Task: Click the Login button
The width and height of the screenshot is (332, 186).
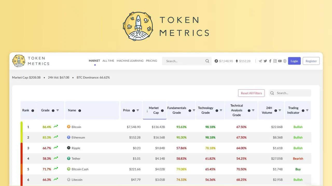Action: point(294,61)
